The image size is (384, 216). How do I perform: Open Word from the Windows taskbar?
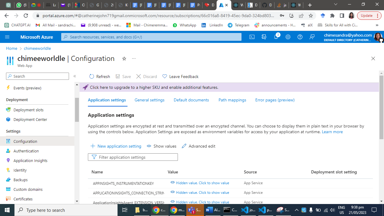click(x=213, y=210)
